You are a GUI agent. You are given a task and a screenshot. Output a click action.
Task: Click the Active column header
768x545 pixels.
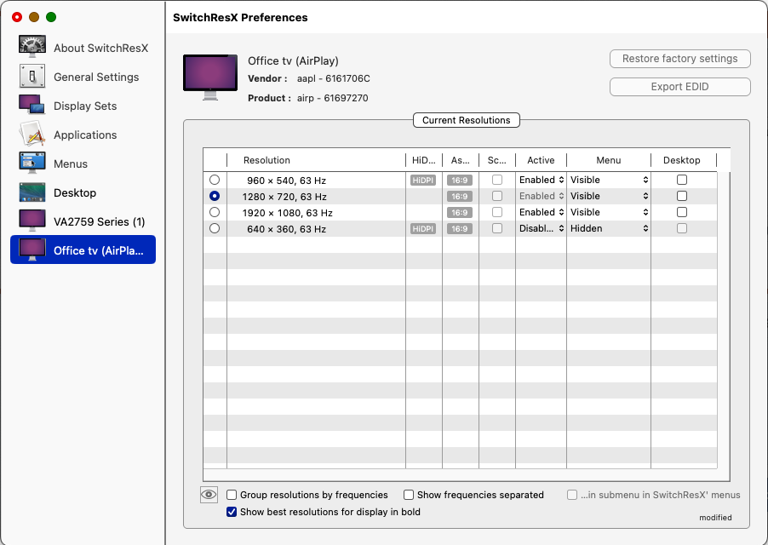pyautogui.click(x=541, y=160)
